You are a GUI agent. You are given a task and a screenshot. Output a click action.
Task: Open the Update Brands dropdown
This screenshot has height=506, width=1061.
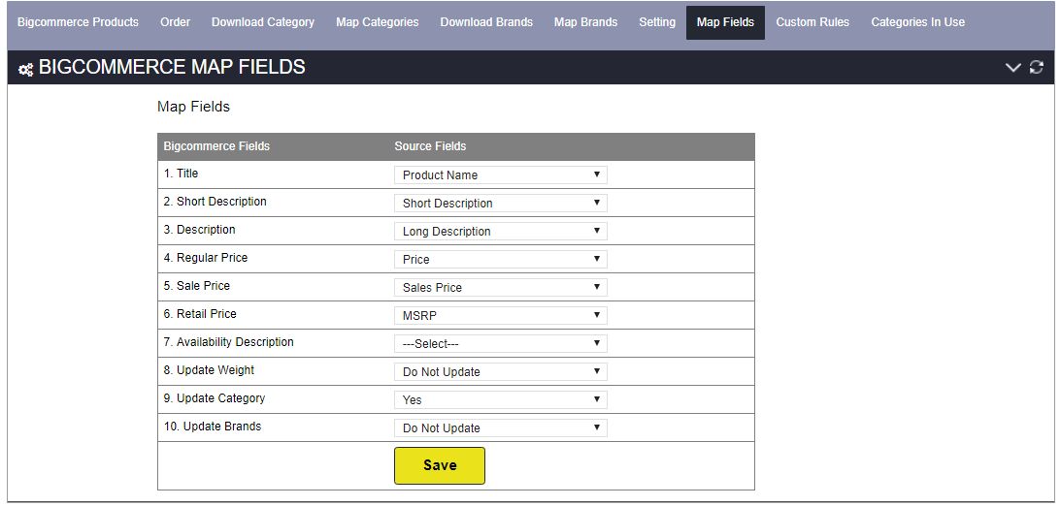(x=501, y=428)
